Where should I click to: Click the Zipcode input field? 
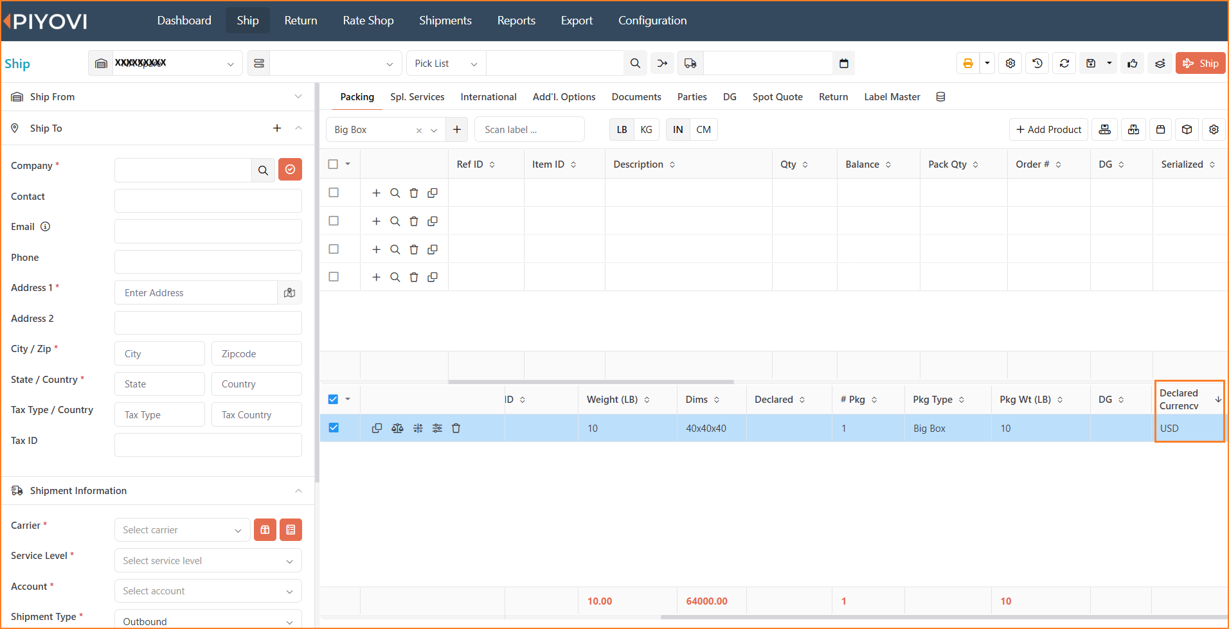click(x=256, y=354)
